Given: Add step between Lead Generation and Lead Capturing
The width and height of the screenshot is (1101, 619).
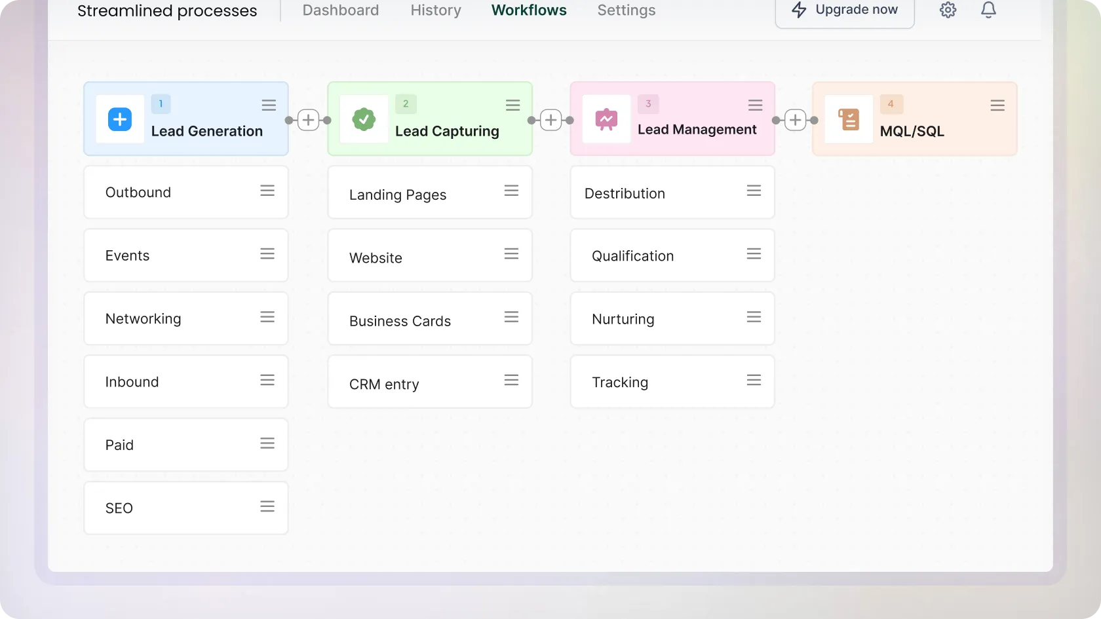Looking at the screenshot, I should (308, 121).
